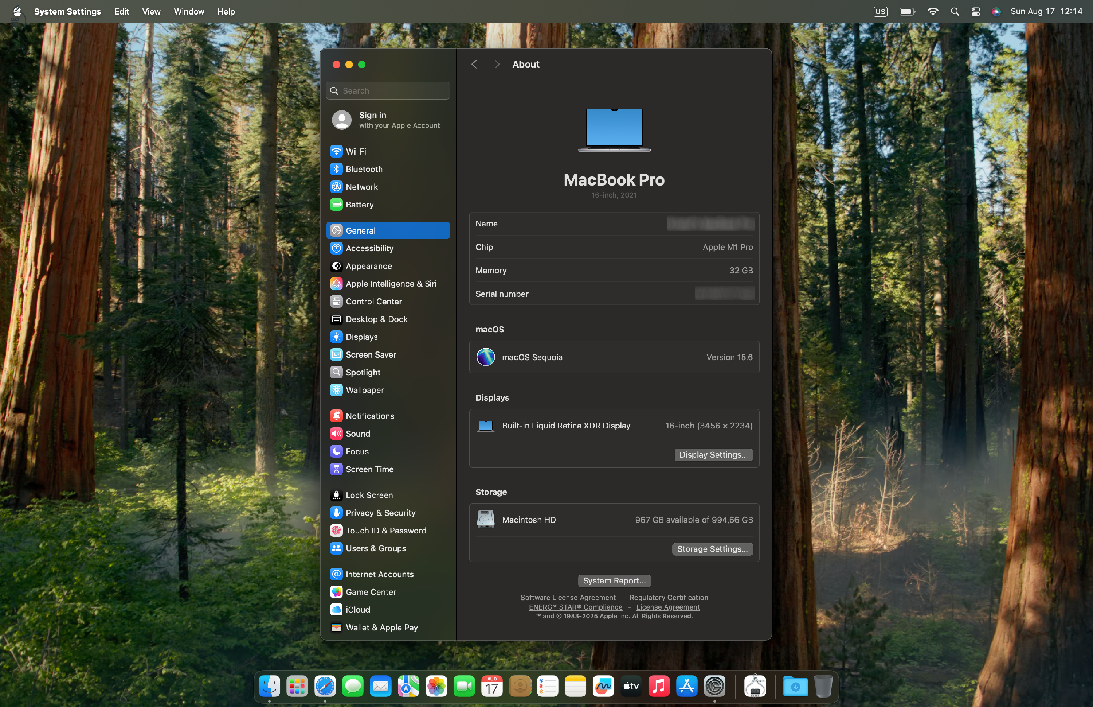Click the Macintosh HD storage row
Screen dimensions: 1093x707
pos(614,520)
